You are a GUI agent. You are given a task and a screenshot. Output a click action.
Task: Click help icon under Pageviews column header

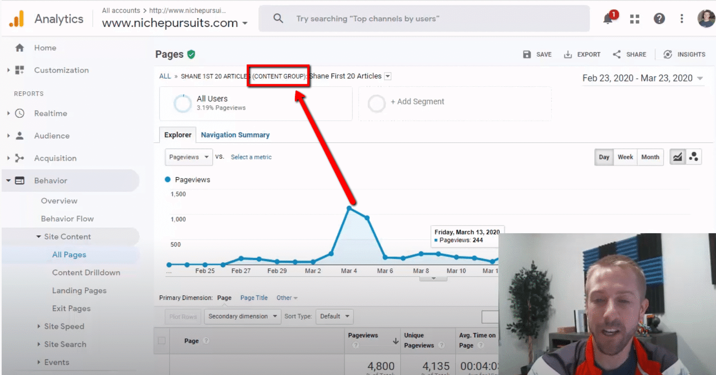[356, 345]
